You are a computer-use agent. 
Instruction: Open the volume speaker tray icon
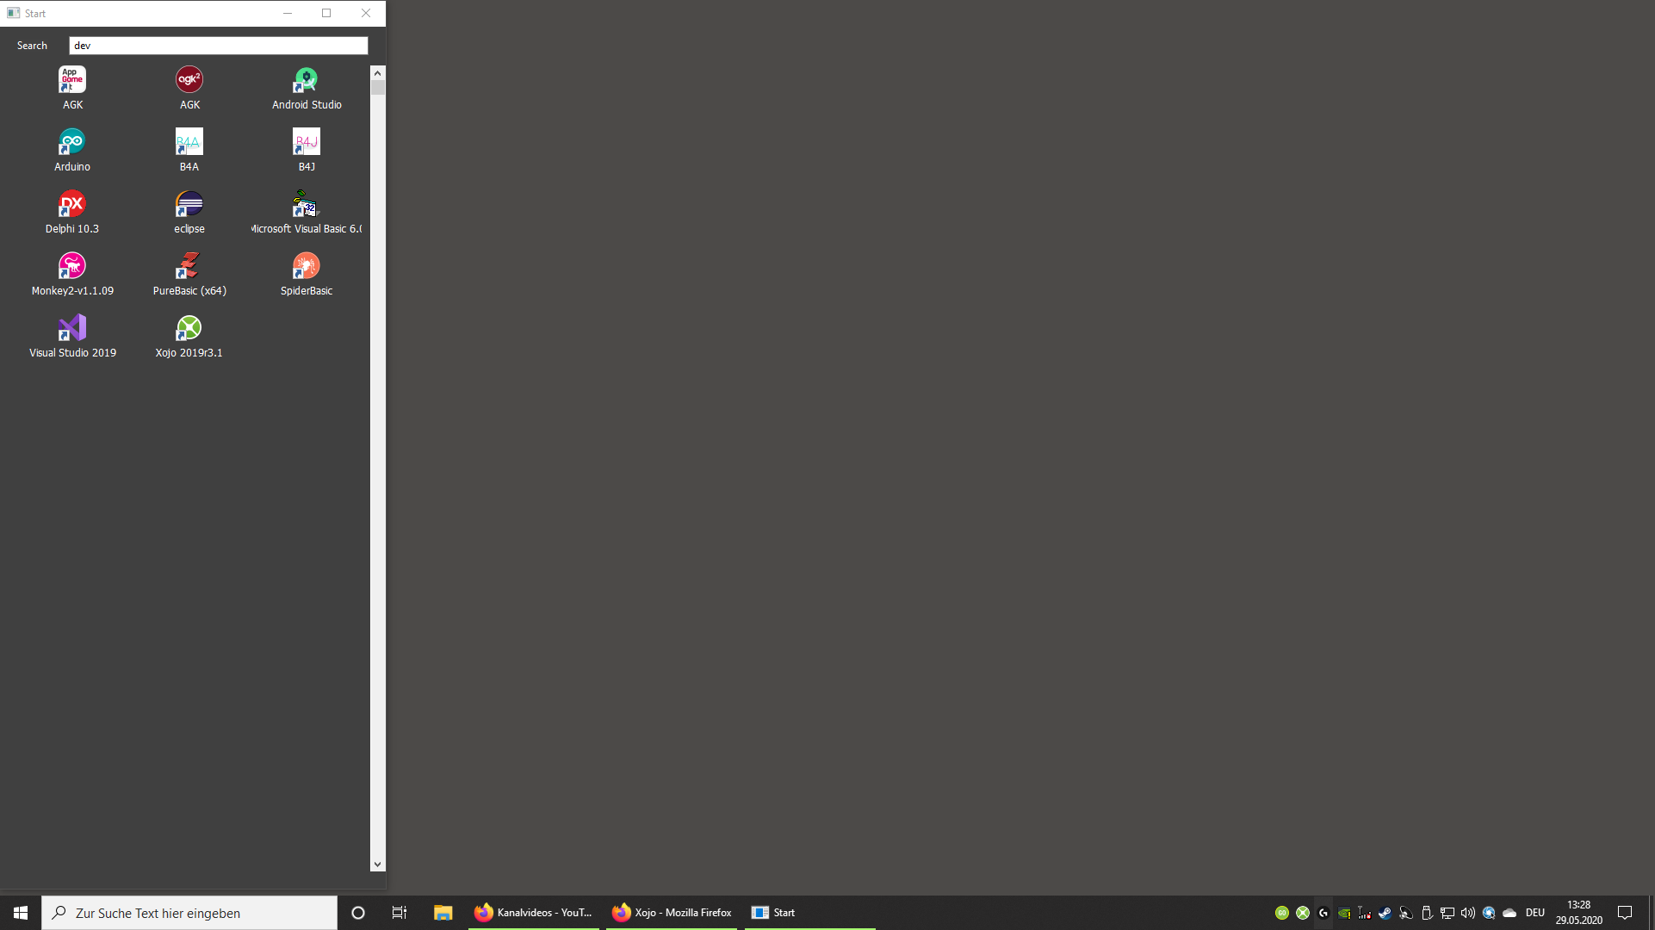[1468, 913]
